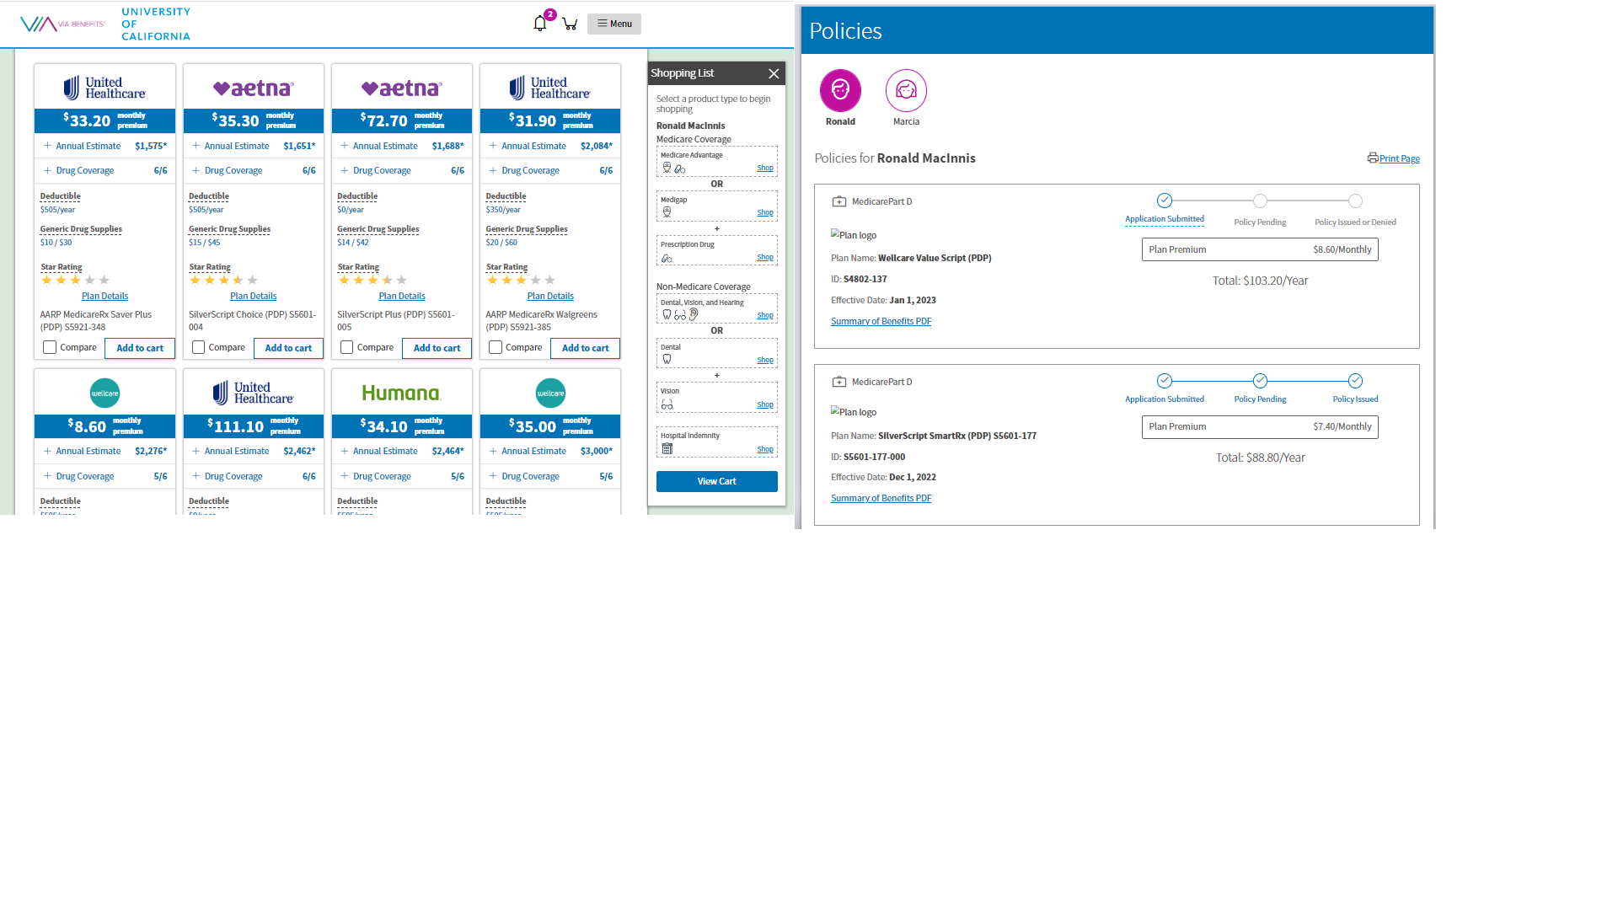1618x910 pixels.
Task: Click the Wellcare $8.60 plan logo
Action: (x=104, y=393)
